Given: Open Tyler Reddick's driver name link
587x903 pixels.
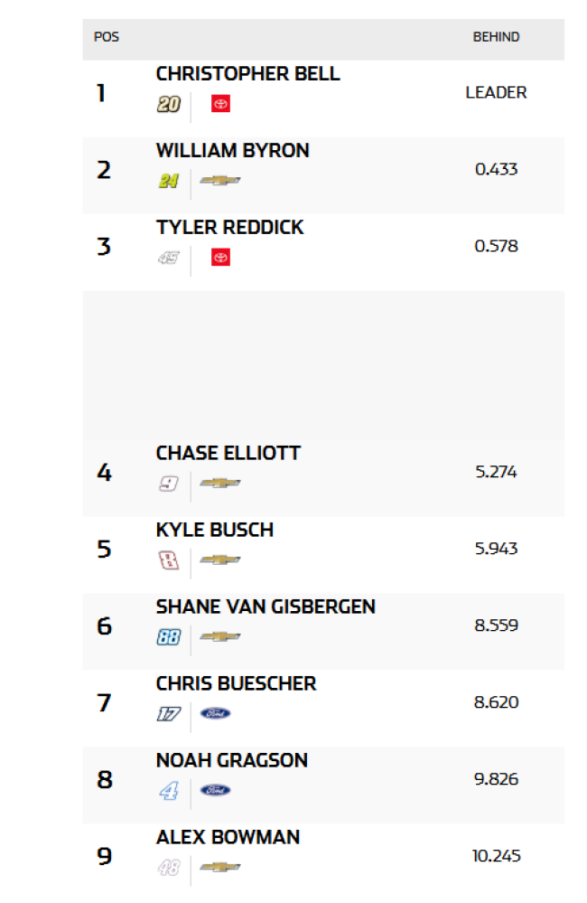Looking at the screenshot, I should [x=229, y=228].
